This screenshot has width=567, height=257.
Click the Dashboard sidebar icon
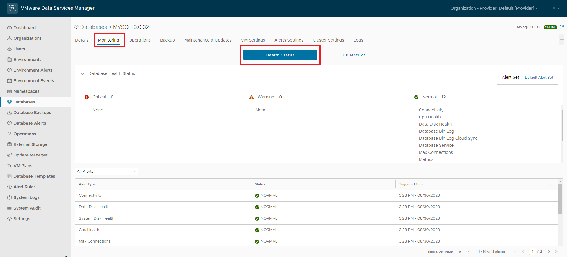coord(9,28)
